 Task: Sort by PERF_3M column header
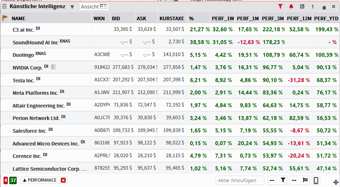pos(272,18)
